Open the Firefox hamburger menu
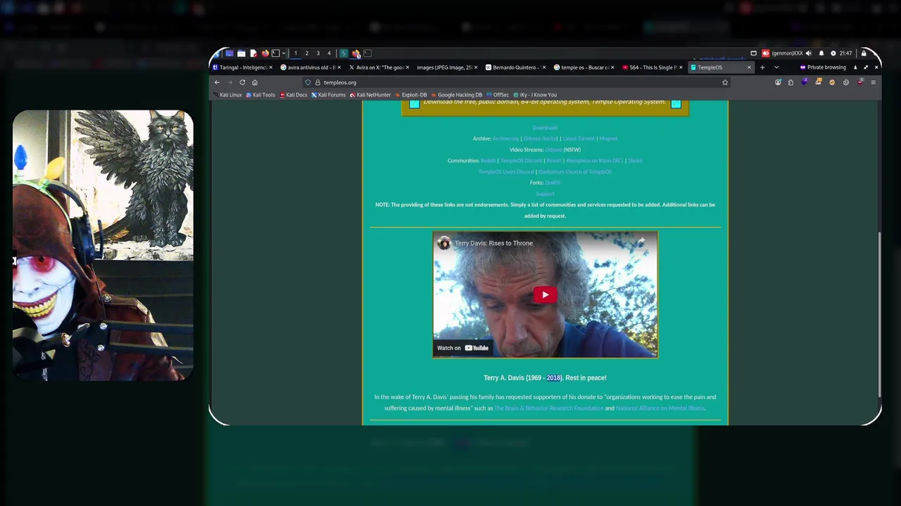Screen dimensions: 901x506 click(x=873, y=82)
